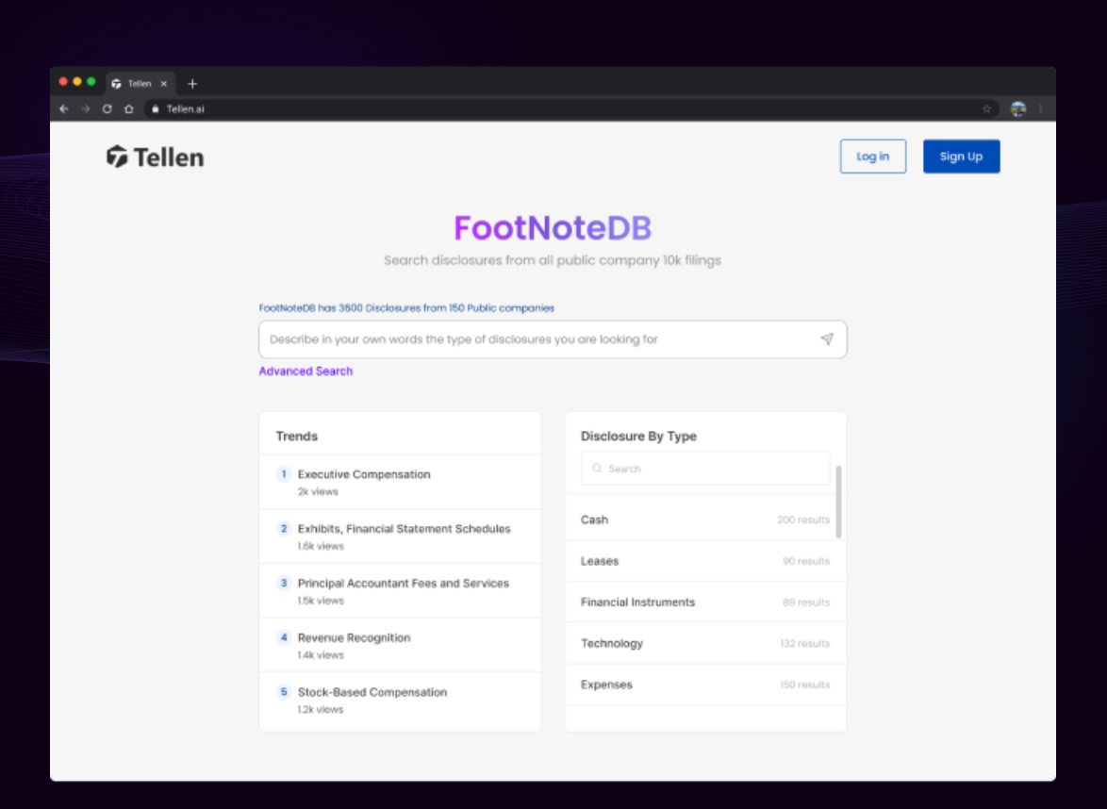The image size is (1107, 809).
Task: Open the Chrome three-dot menu
Action: coord(1040,108)
